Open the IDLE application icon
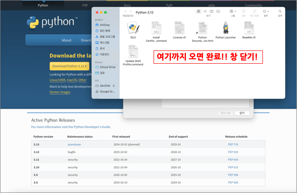This screenshot has height=193, width=297. 133,28
